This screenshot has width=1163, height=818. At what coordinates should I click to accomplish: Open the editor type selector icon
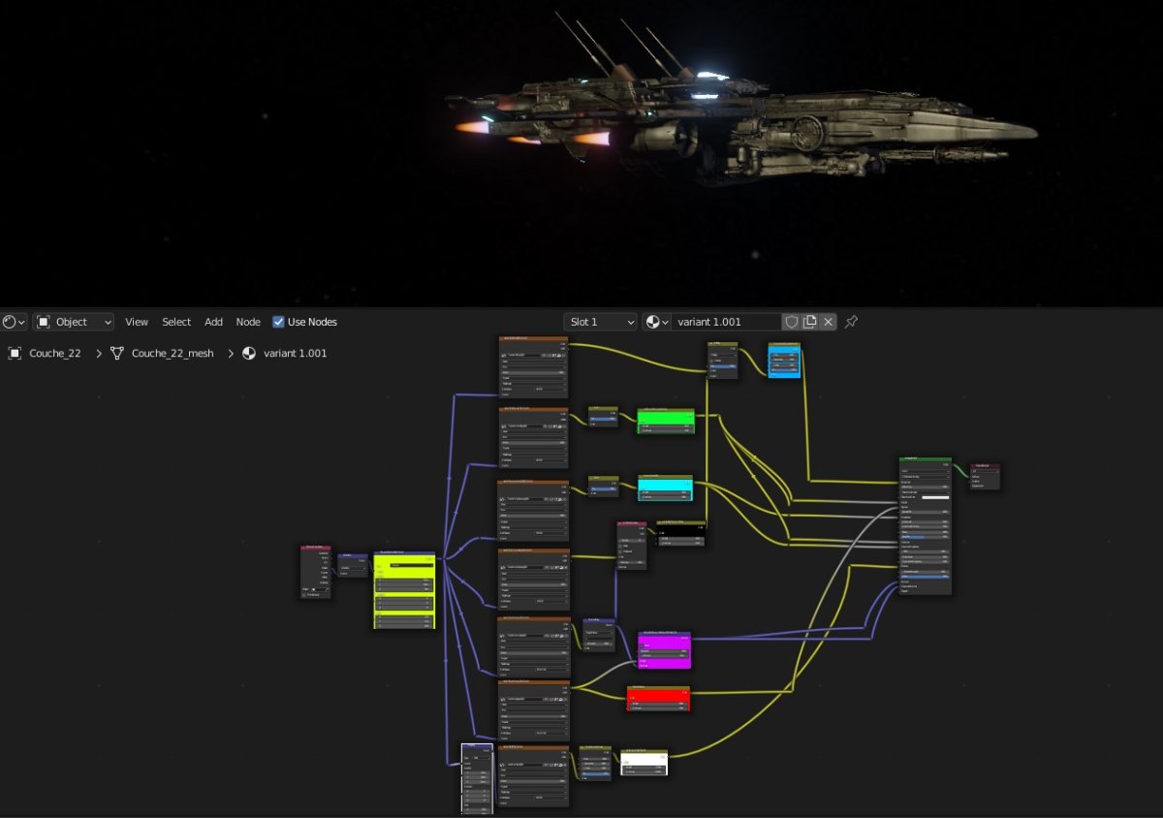[x=14, y=322]
